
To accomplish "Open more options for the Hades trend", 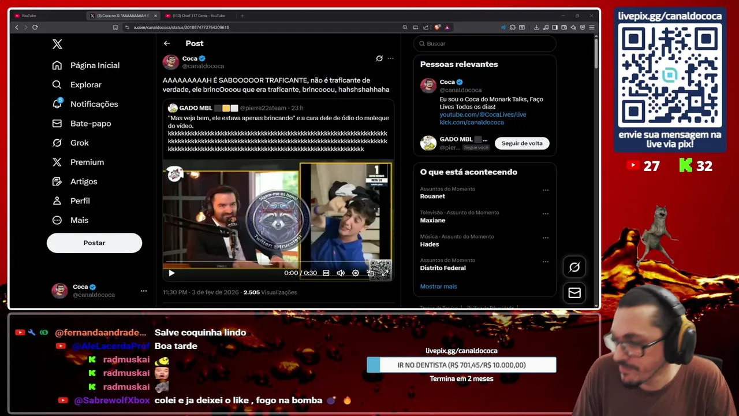I will [546, 237].
